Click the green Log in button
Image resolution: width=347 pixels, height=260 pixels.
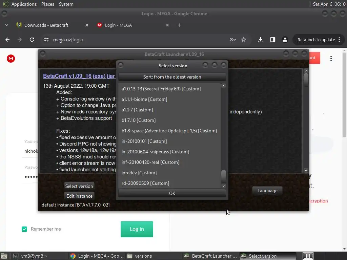click(137, 229)
